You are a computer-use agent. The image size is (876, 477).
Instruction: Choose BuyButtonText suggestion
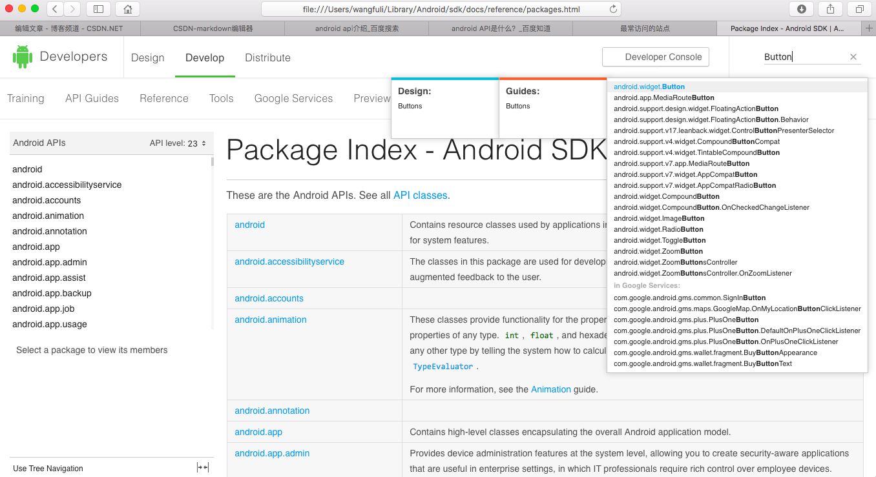coord(737,363)
